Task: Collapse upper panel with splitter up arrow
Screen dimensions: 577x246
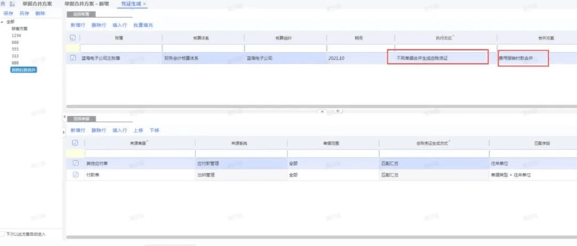Action: 322,111
